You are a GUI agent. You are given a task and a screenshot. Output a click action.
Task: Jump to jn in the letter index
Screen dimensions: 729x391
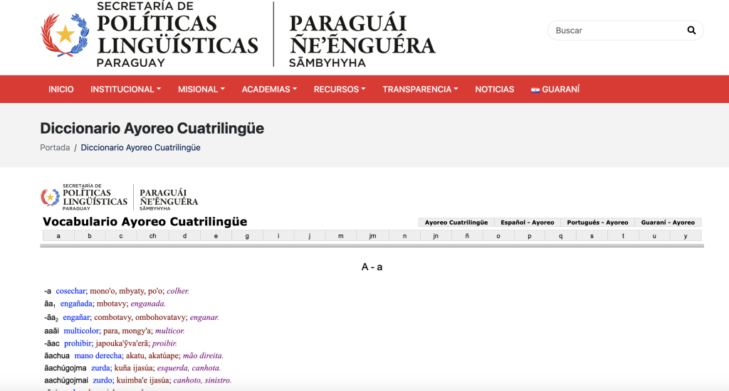tap(436, 236)
